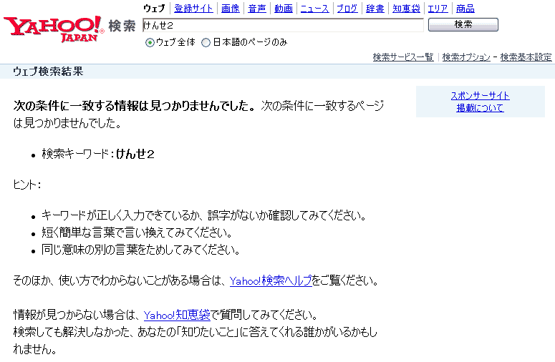Select the ブログ search tab
The height and width of the screenshot is (362, 555).
[x=347, y=9]
